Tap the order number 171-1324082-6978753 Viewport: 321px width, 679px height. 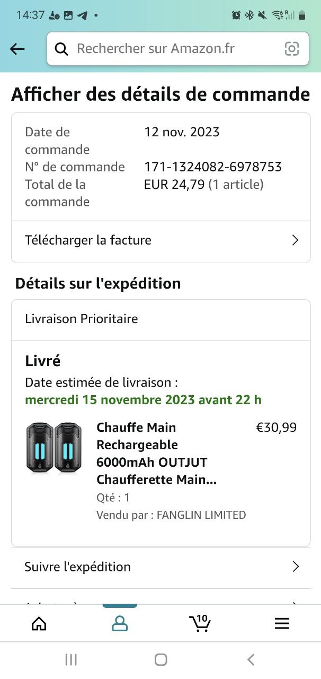click(x=213, y=167)
